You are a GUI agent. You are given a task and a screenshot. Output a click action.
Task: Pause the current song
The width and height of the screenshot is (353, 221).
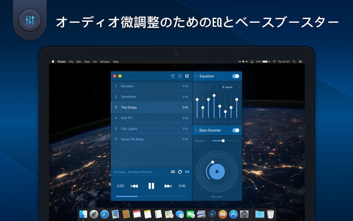(151, 186)
